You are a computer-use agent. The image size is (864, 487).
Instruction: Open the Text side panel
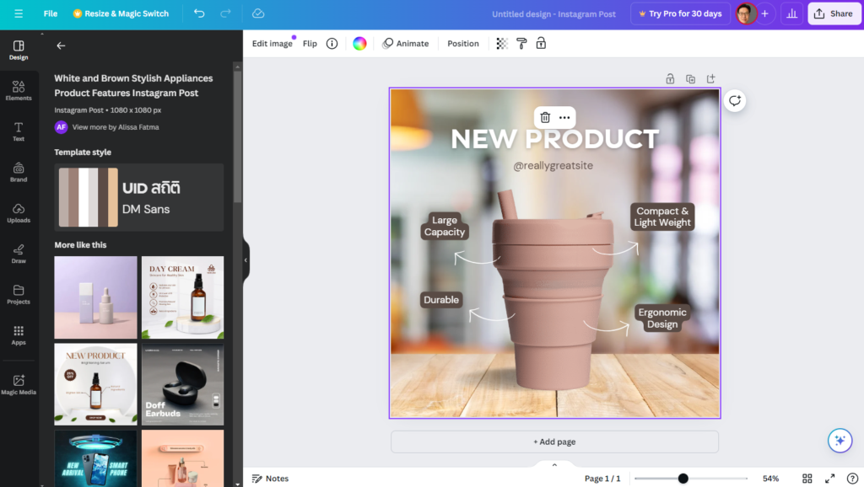point(19,131)
